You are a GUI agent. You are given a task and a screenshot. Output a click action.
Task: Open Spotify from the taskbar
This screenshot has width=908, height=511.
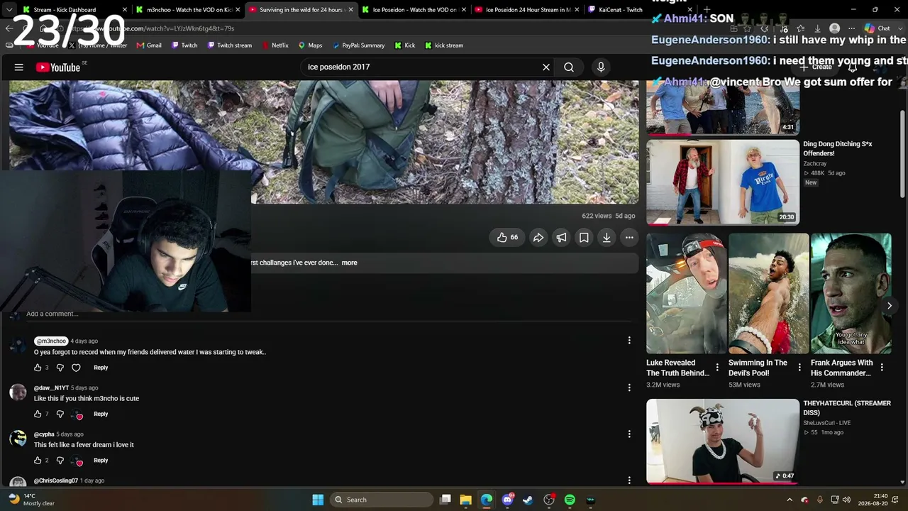click(570, 500)
